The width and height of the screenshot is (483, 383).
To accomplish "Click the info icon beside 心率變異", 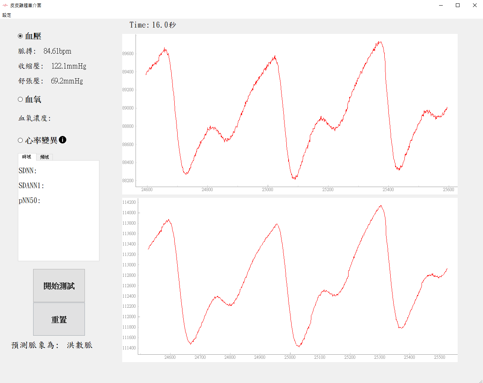I will tap(63, 140).
